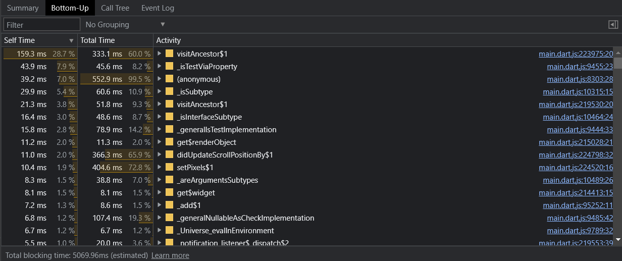
Task: Expand the _isInterfaceSubtype row
Action: click(159, 117)
